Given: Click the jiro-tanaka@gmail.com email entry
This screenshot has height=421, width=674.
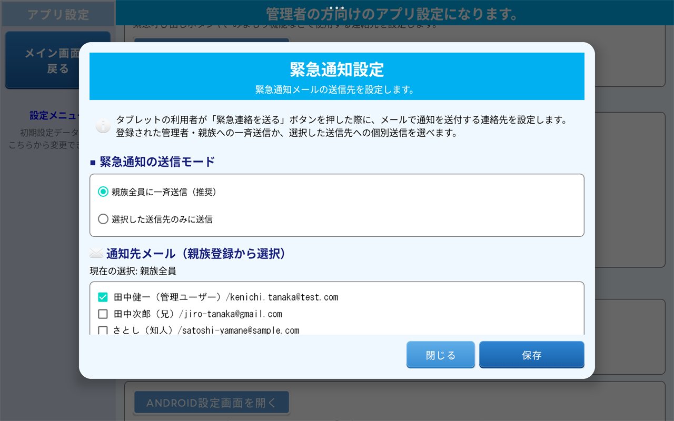Looking at the screenshot, I should tap(233, 314).
